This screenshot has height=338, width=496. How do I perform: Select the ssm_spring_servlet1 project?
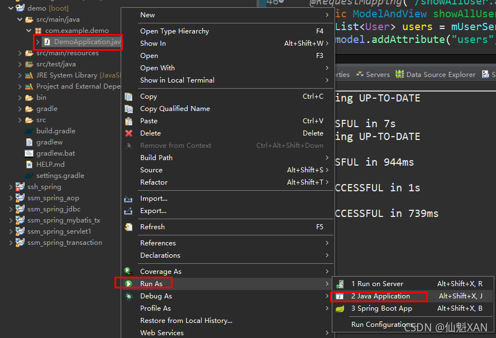(59, 231)
